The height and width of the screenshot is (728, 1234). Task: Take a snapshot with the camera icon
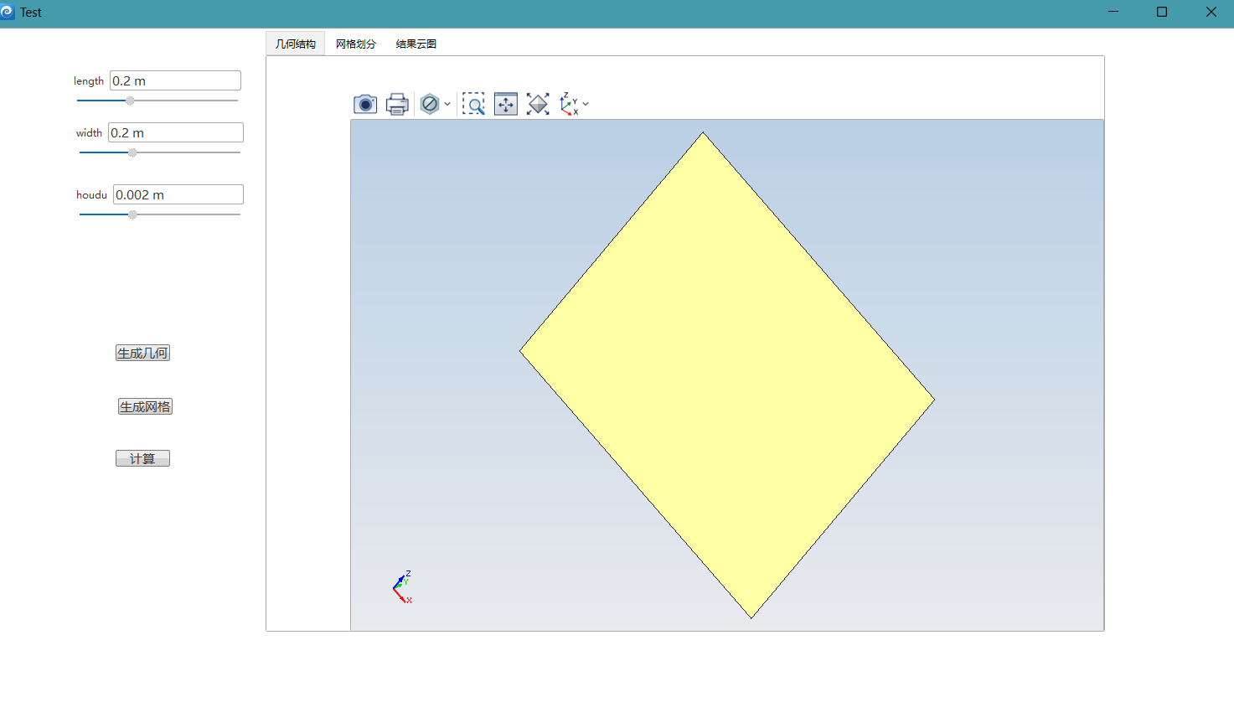[x=365, y=104]
